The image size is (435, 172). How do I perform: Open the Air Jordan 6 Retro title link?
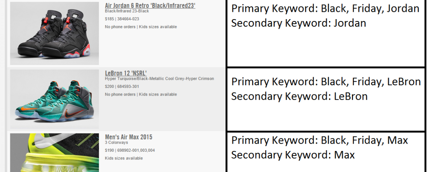pyautogui.click(x=150, y=6)
